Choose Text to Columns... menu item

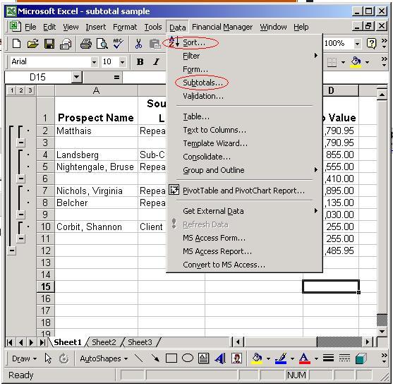tap(244, 130)
